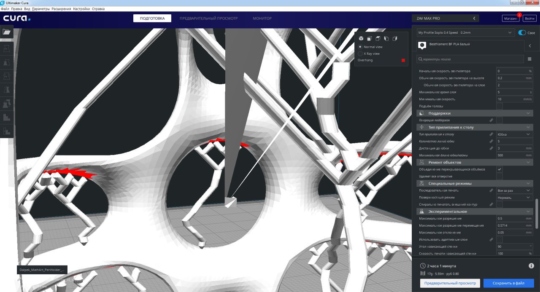This screenshot has height=292, width=540.
Task: Click extruder 1 material icon
Action: pyautogui.click(x=422, y=45)
